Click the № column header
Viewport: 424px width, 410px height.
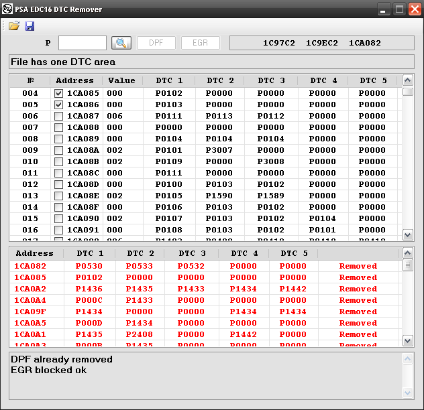30,80
